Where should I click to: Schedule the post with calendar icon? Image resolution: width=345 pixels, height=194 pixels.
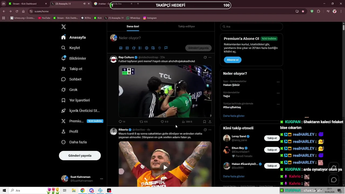click(153, 48)
